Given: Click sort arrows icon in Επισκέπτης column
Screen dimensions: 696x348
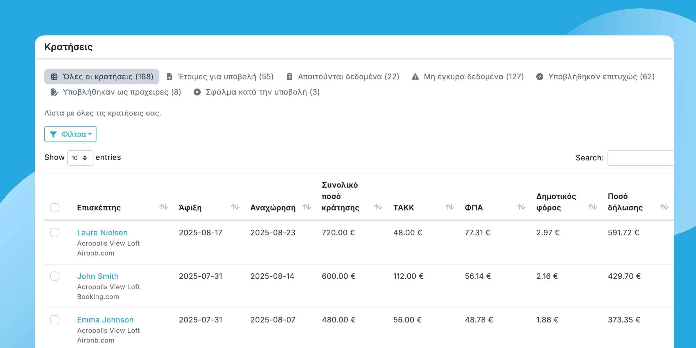Looking at the screenshot, I should 164,207.
